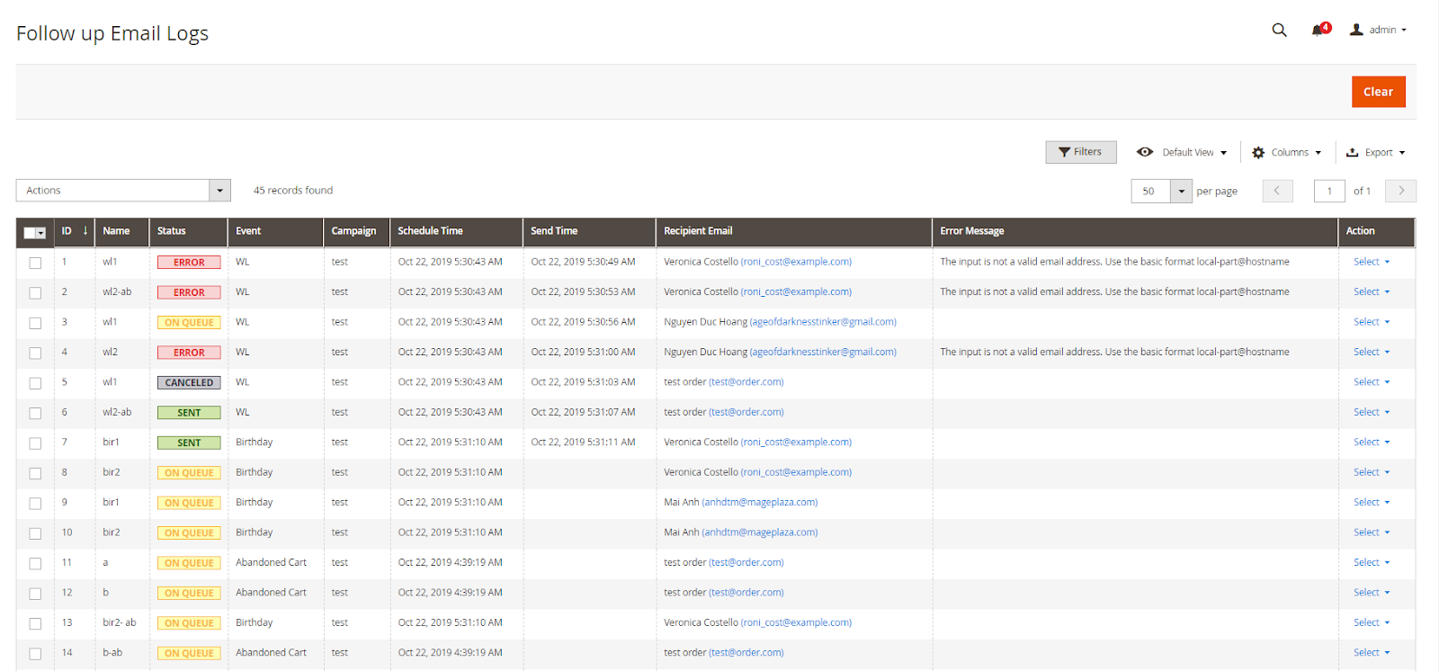Image resolution: width=1439 pixels, height=671 pixels.
Task: Check the checkbox for row ID 1
Action: (35, 263)
